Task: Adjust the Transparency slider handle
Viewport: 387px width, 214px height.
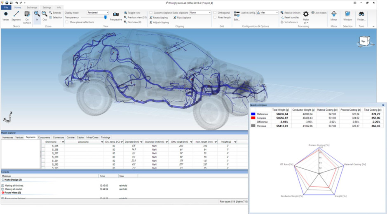Action: (x=106, y=17)
